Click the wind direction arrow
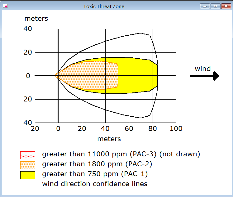 (204, 76)
